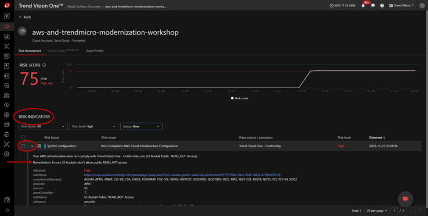Click the Risk Score info icon

44,65
